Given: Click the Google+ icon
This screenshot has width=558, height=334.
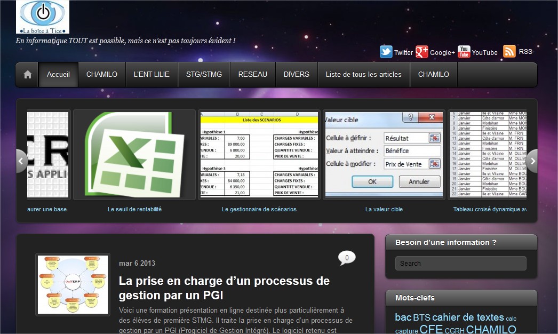Looking at the screenshot, I should pyautogui.click(x=422, y=52).
